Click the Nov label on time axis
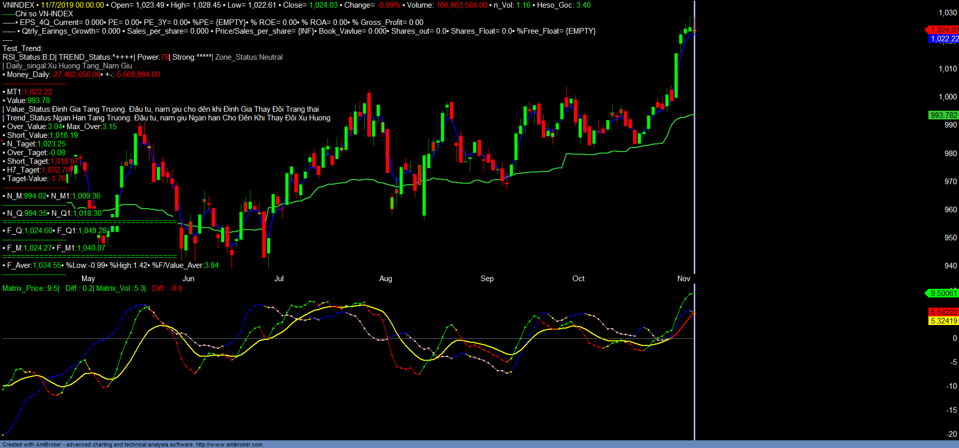This screenshot has width=959, height=448. click(x=684, y=279)
